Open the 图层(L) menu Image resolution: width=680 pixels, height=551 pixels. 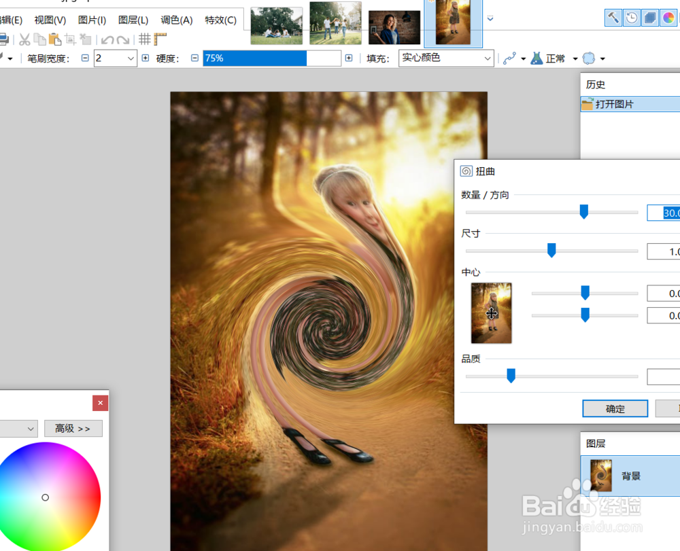pyautogui.click(x=133, y=20)
